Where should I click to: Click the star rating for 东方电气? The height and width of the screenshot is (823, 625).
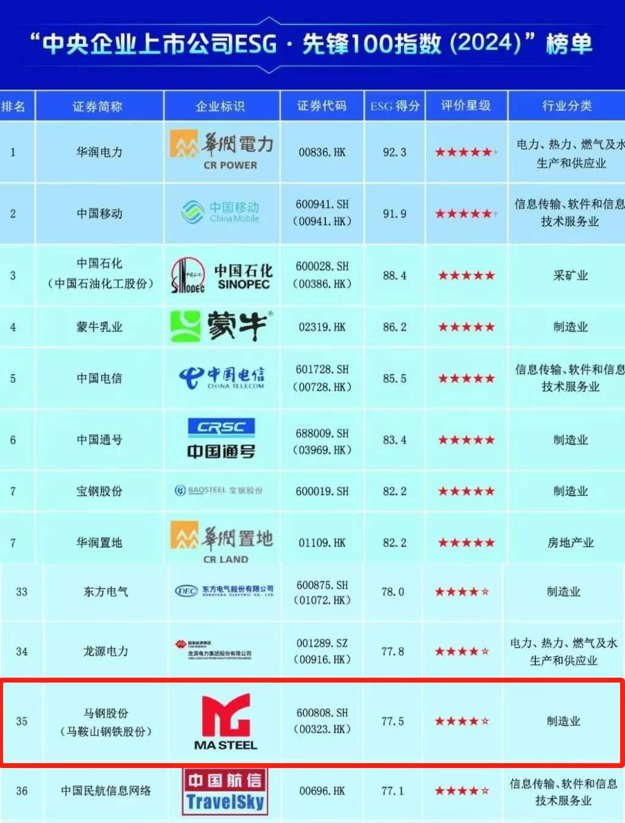coord(462,592)
